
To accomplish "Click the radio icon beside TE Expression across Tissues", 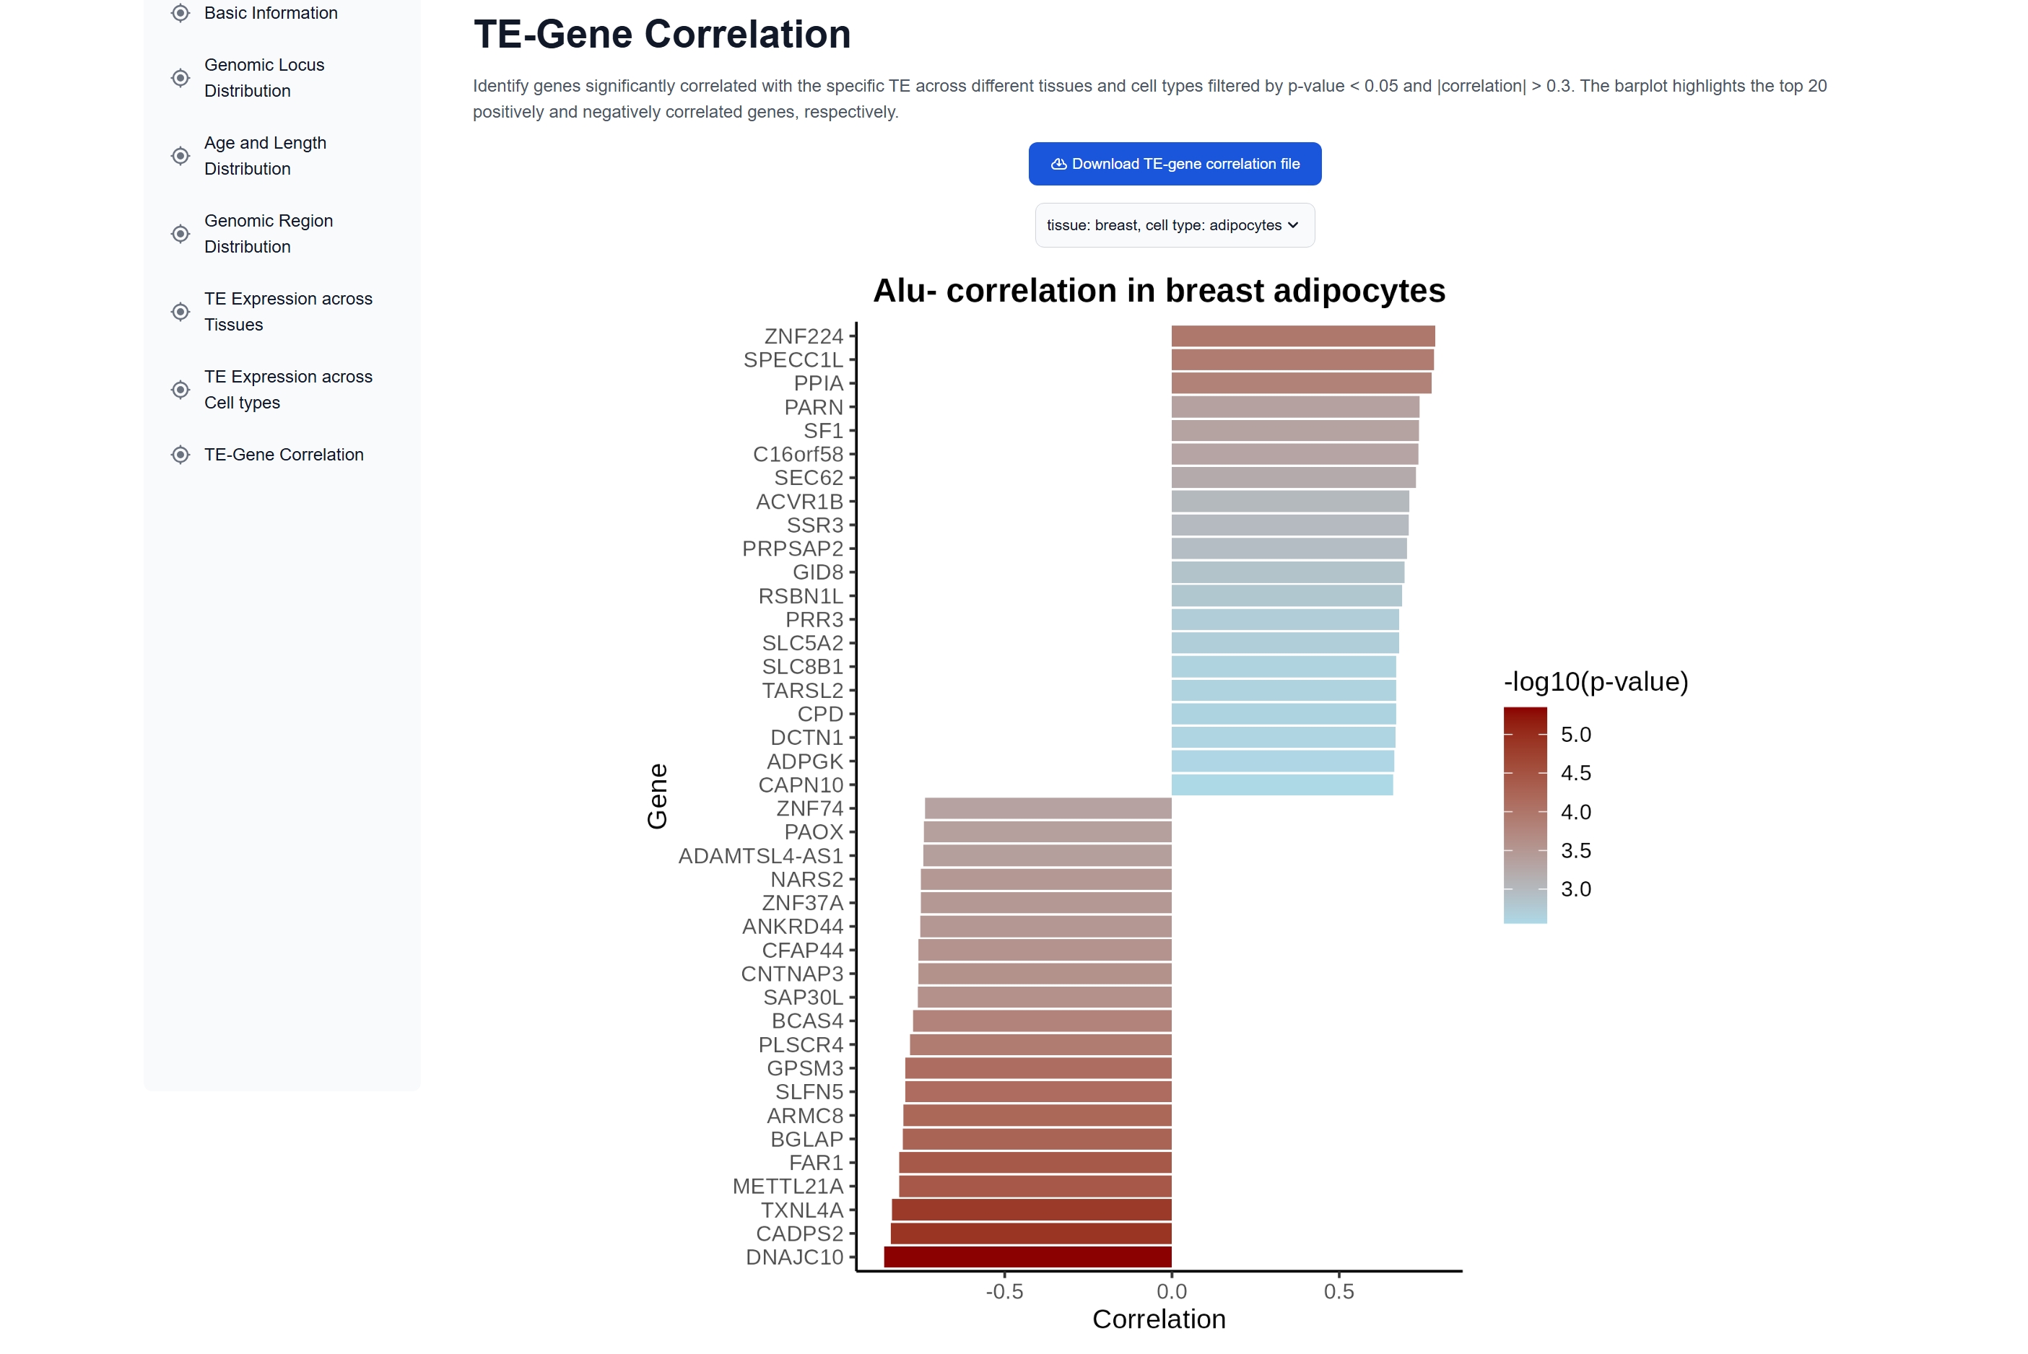I will click(180, 311).
